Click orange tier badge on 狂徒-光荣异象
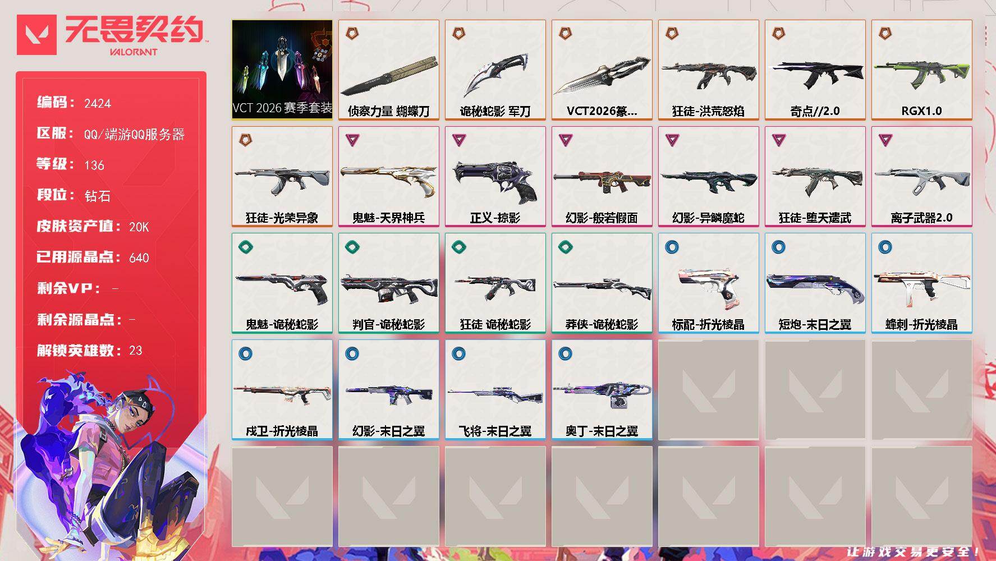The image size is (996, 561). click(x=245, y=140)
